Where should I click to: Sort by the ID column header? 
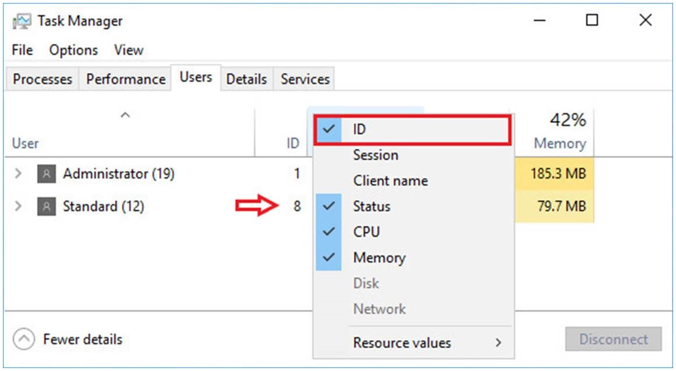click(281, 132)
